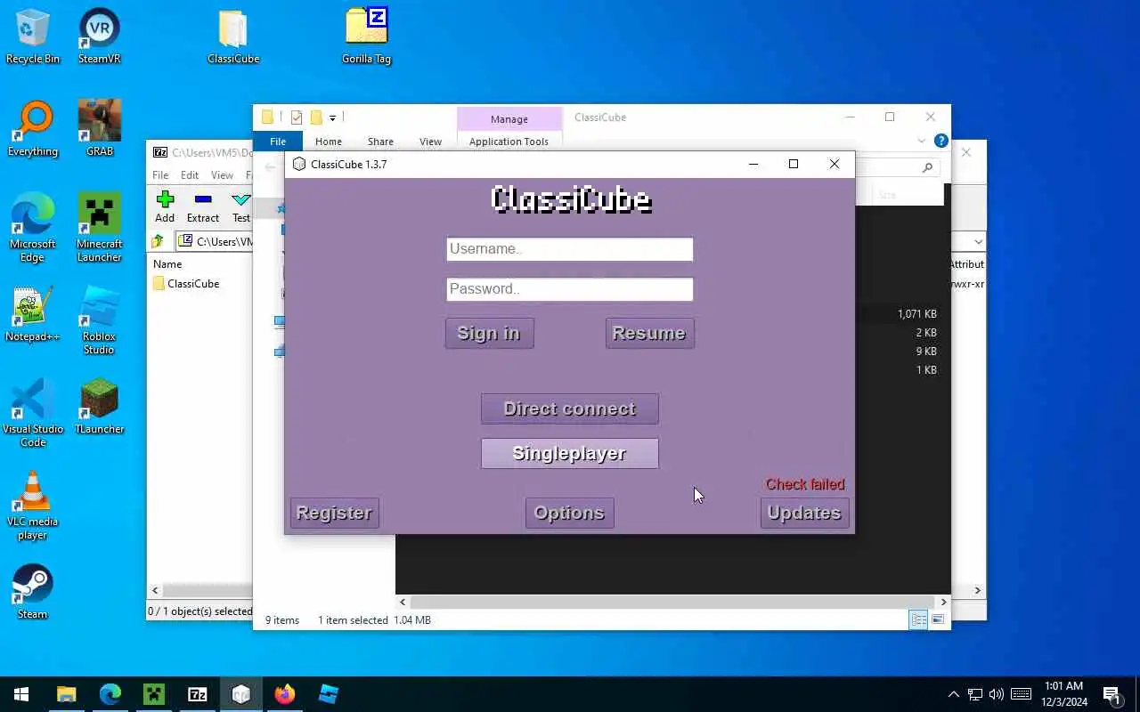Open ClassiCube Options
The image size is (1140, 712).
(569, 513)
